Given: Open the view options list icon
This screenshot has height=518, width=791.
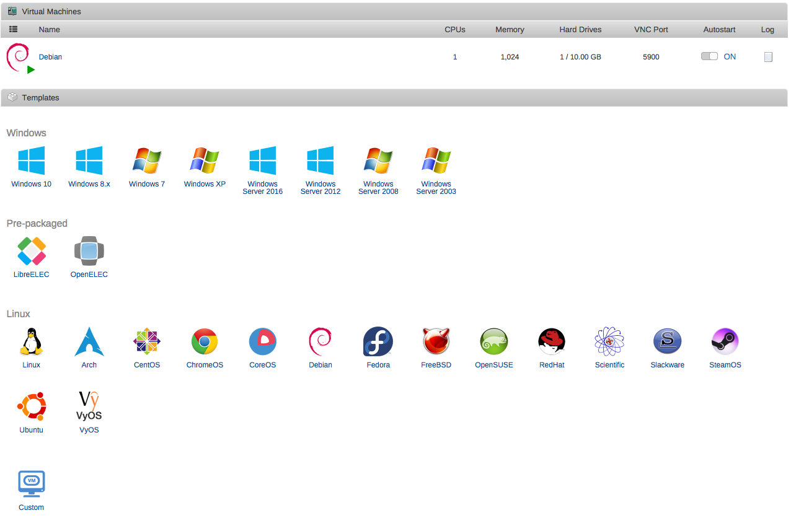Looking at the screenshot, I should 13,29.
